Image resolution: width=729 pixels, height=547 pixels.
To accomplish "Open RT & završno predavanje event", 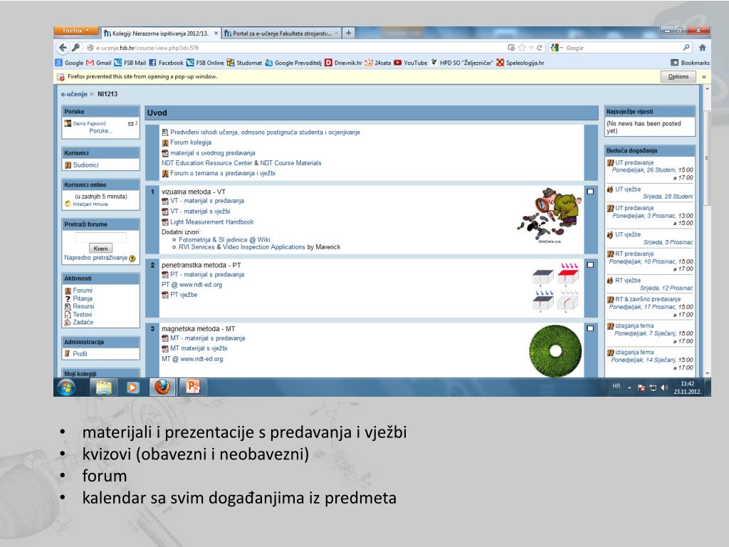I will (x=648, y=299).
